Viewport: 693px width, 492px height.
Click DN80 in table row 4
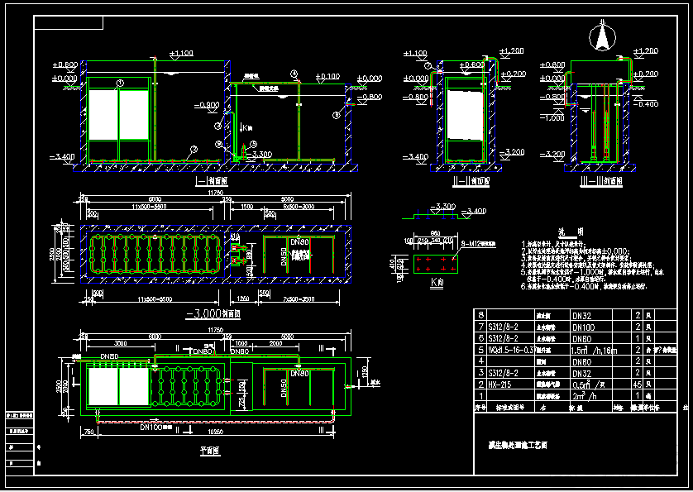tap(583, 361)
